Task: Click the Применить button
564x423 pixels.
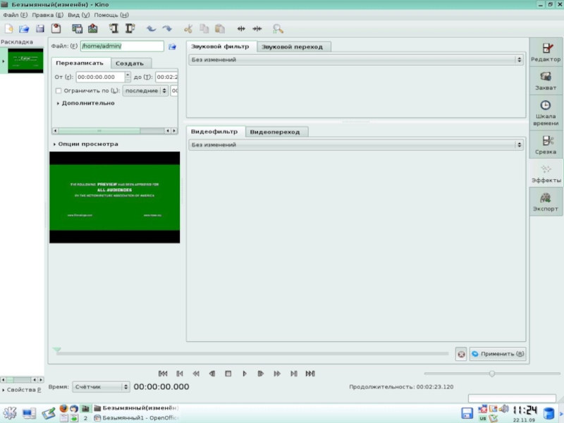Action: [x=498, y=354]
